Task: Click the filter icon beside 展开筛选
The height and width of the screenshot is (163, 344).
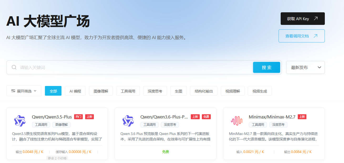Action: pyautogui.click(x=13, y=91)
